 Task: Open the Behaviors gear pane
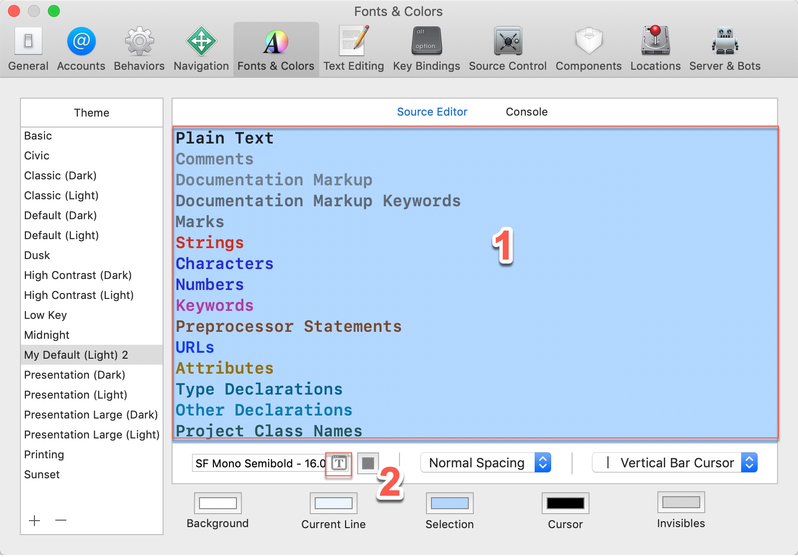139,49
